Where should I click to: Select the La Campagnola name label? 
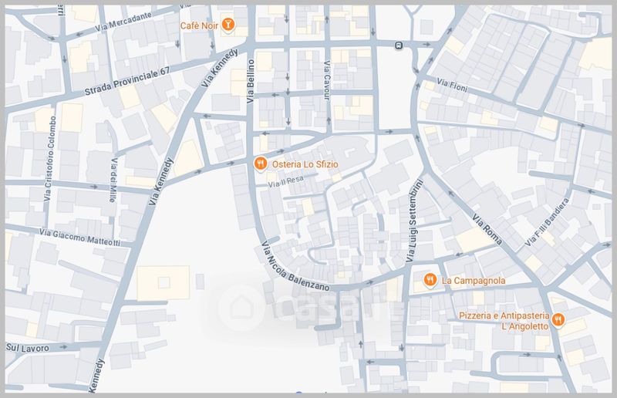(x=474, y=281)
